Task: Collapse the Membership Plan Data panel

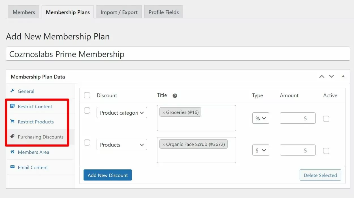Action: tap(343, 76)
